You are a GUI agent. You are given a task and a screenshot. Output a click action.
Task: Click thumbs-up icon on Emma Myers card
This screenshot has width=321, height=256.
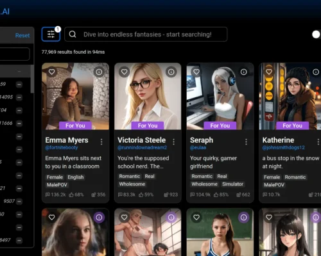71,195
